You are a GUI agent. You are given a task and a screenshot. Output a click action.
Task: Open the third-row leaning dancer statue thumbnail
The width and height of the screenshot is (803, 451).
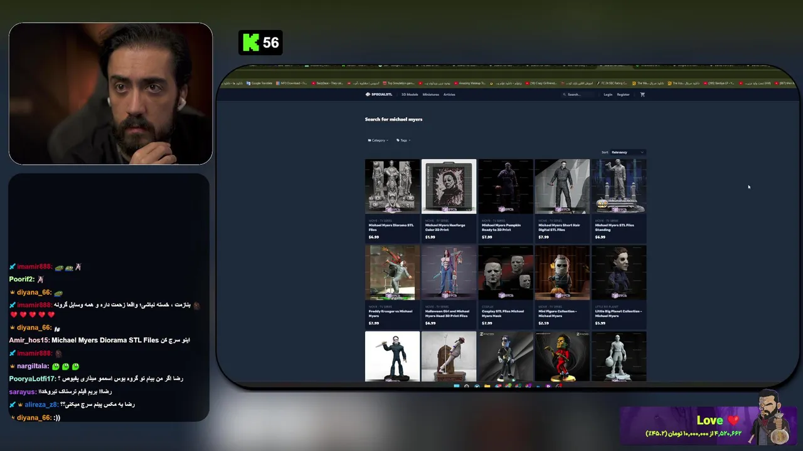[449, 356]
